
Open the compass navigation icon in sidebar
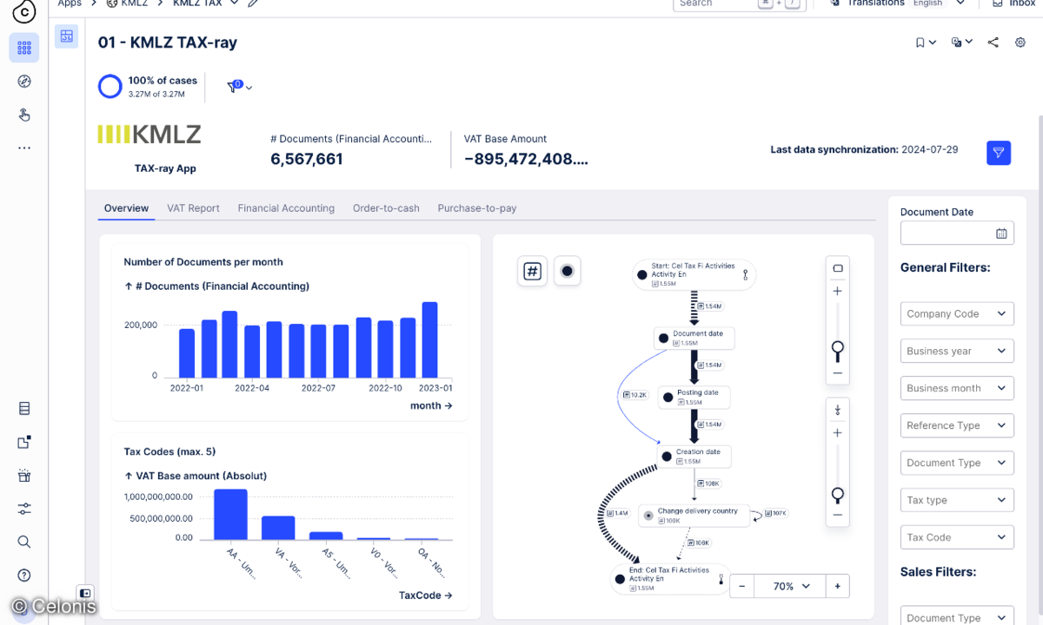(x=24, y=82)
